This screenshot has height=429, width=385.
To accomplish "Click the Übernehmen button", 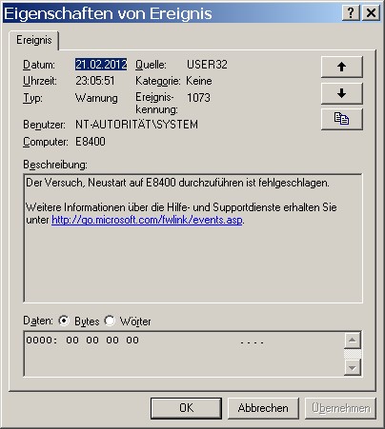I will pyautogui.click(x=340, y=408).
